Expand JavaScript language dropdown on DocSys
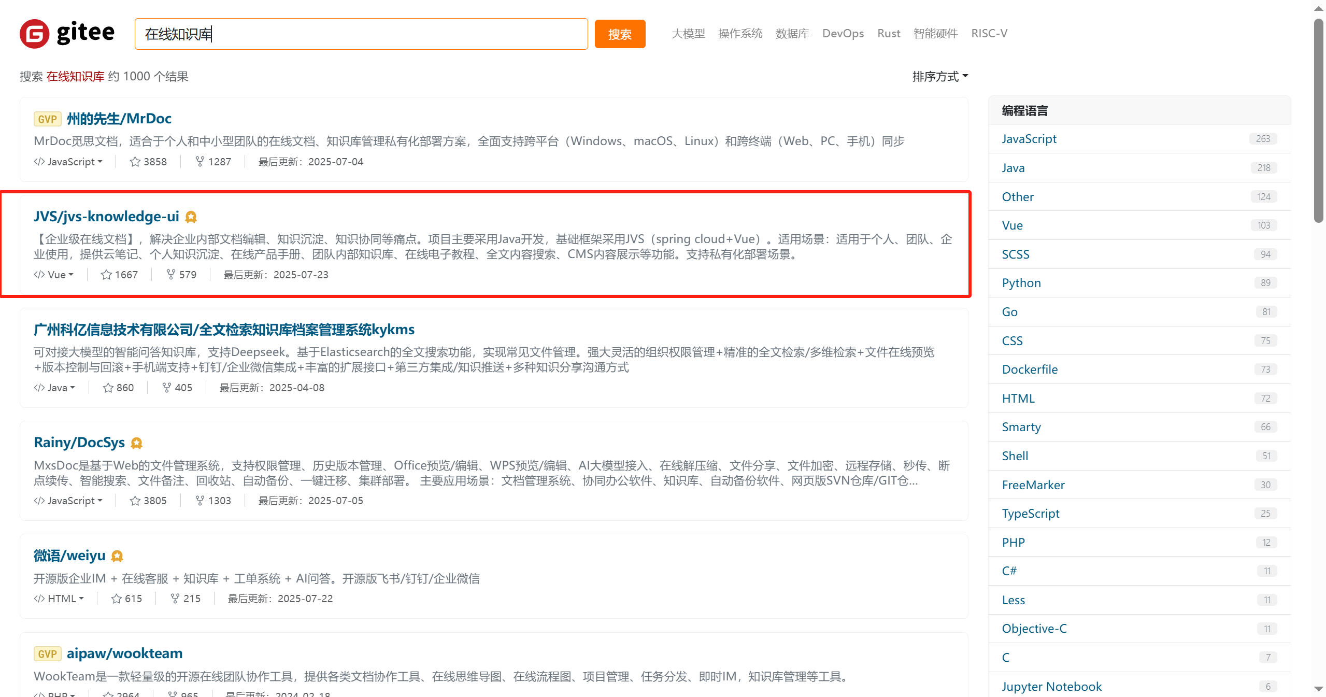The image size is (1326, 697). point(68,501)
